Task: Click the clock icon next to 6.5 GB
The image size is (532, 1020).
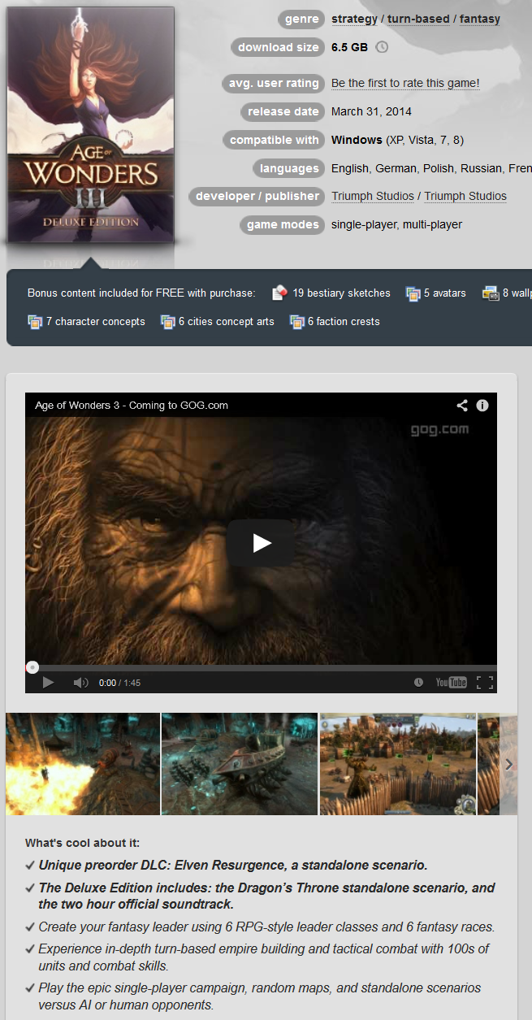Action: point(382,47)
